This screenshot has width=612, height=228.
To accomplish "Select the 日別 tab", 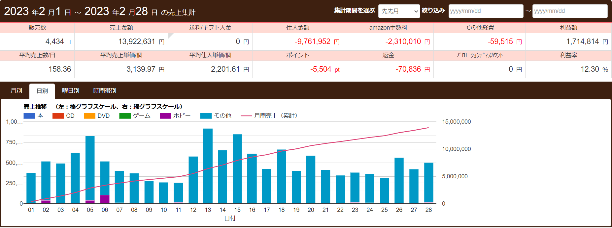I will pos(42,91).
